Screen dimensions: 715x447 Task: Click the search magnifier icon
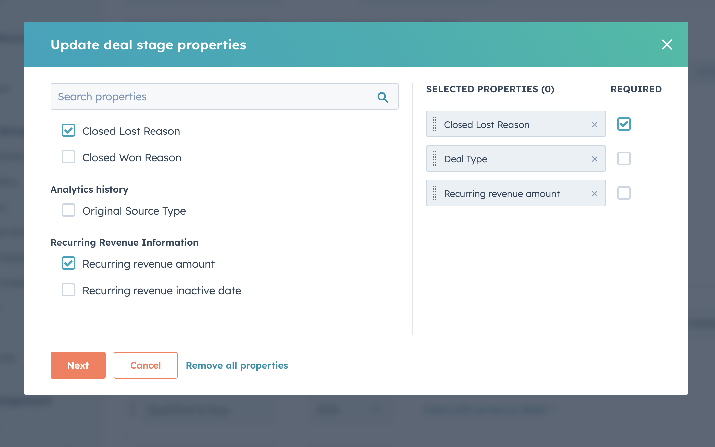(x=383, y=97)
